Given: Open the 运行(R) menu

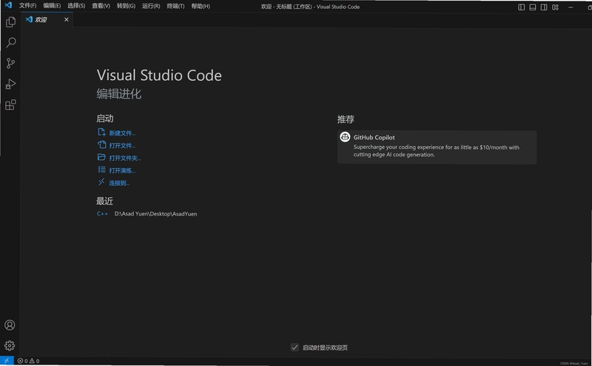Looking at the screenshot, I should [x=151, y=6].
